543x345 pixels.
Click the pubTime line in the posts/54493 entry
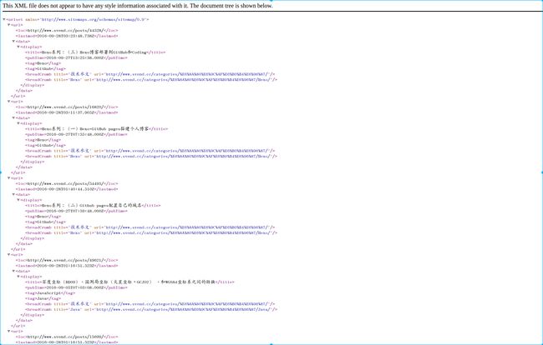pyautogui.click(x=76, y=212)
